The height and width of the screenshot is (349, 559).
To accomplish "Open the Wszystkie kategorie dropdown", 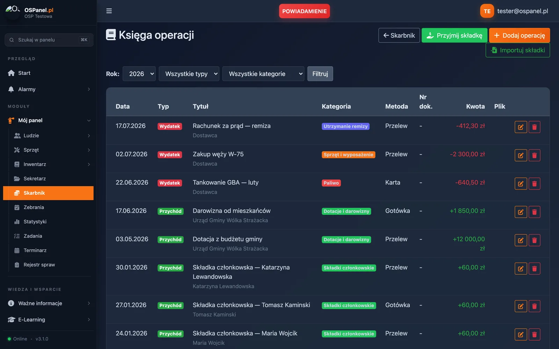I will pos(263,74).
